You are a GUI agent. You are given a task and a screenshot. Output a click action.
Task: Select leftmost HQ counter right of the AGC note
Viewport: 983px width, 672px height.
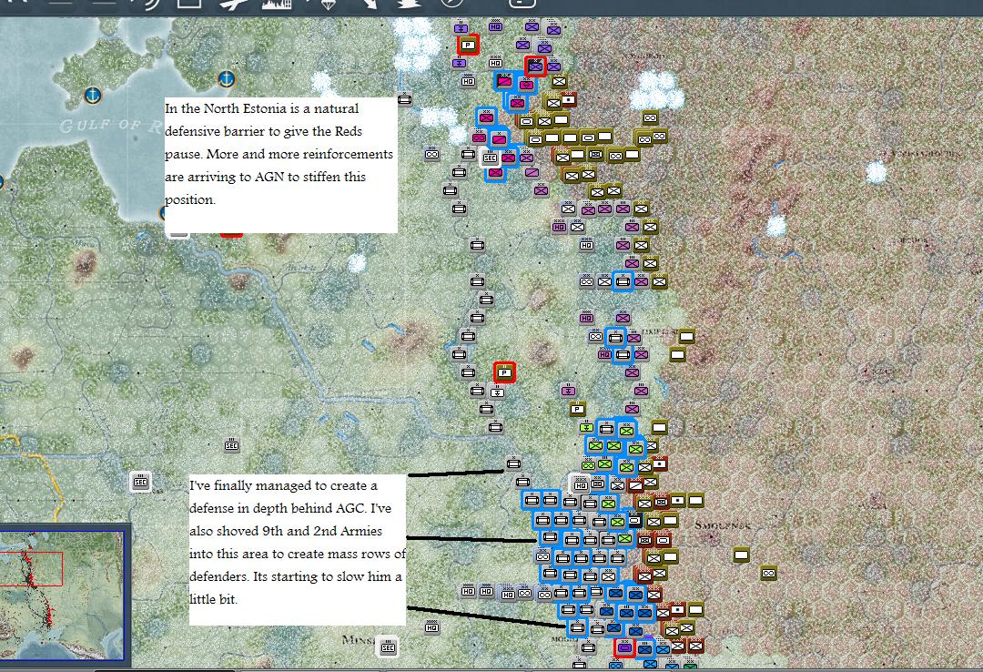(468, 590)
